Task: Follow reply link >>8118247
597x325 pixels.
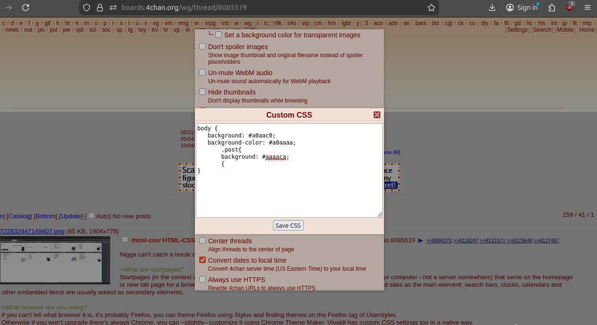Action: tap(465, 240)
